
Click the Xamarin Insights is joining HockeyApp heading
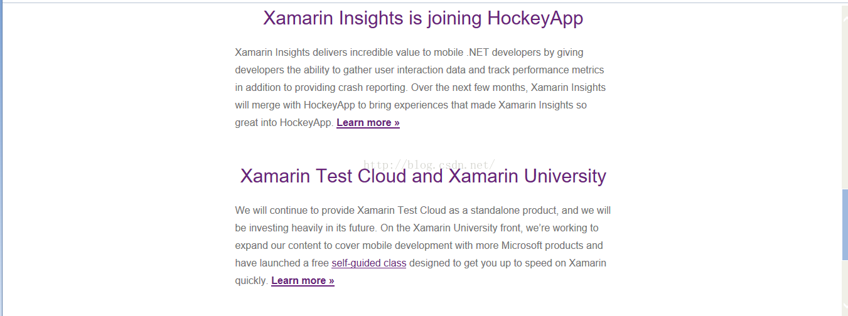tap(423, 18)
